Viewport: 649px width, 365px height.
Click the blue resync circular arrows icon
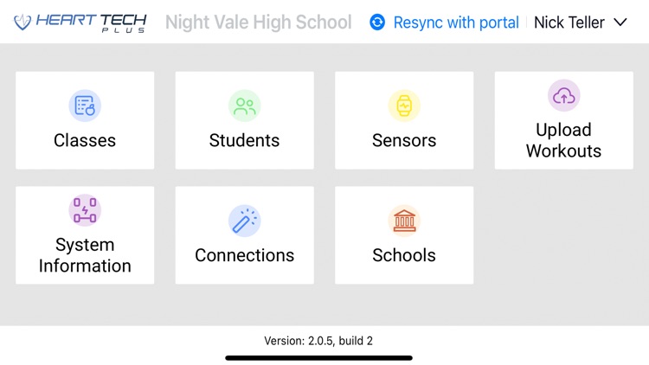pyautogui.click(x=377, y=22)
